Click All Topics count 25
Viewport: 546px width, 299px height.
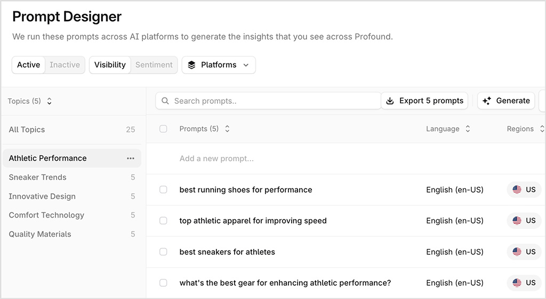coord(131,129)
